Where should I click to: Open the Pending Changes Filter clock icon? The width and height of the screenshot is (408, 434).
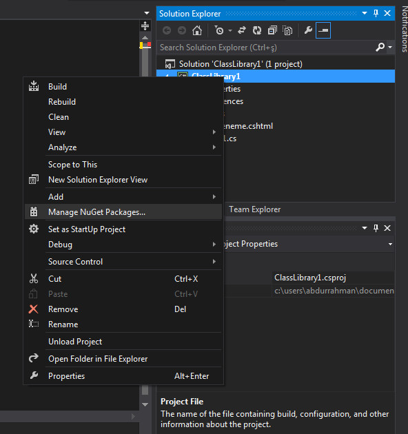tap(219, 30)
